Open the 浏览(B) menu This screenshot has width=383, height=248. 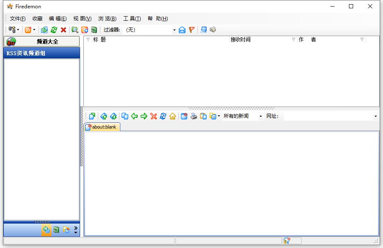tap(107, 19)
